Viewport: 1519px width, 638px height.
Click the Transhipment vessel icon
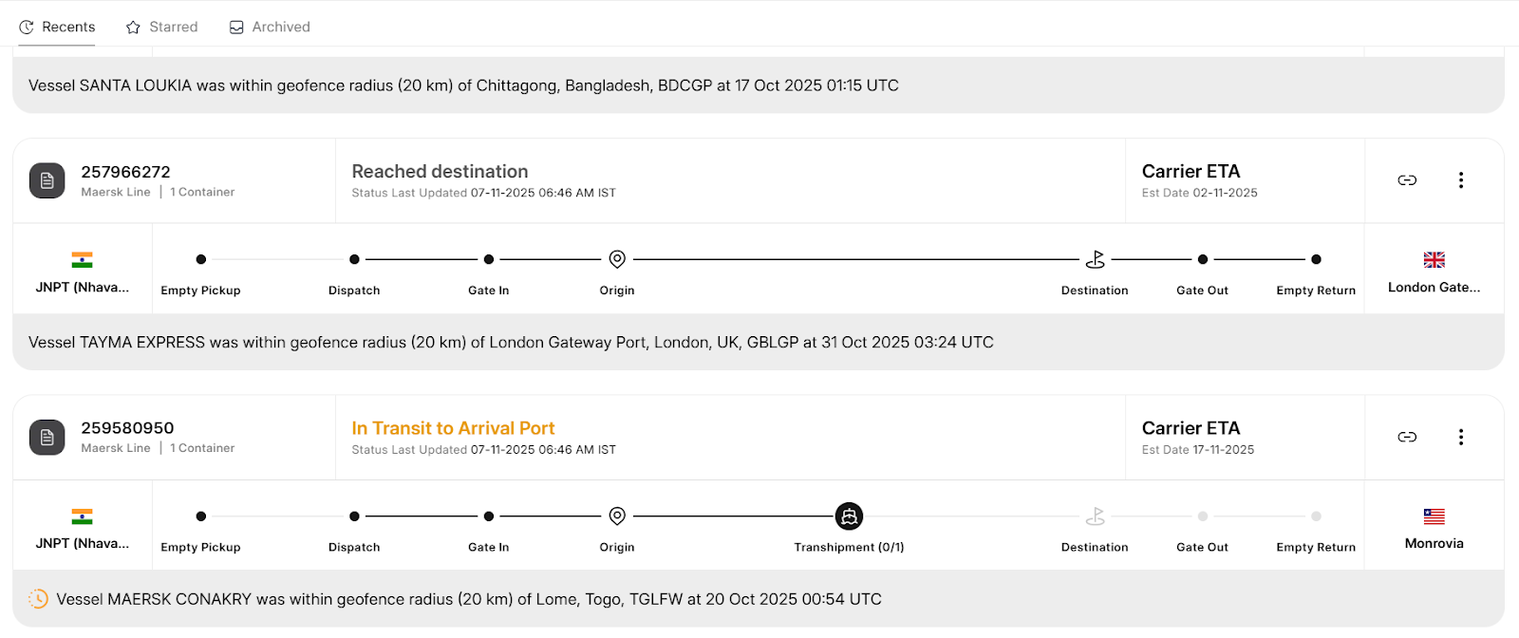pos(848,516)
